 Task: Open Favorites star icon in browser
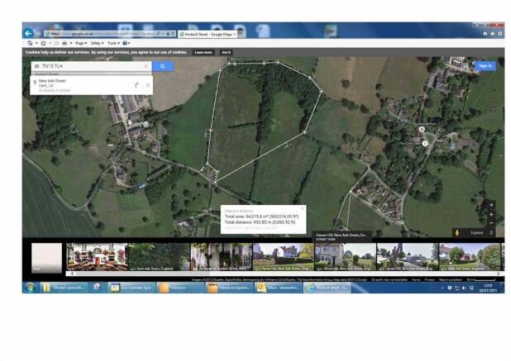(x=493, y=34)
